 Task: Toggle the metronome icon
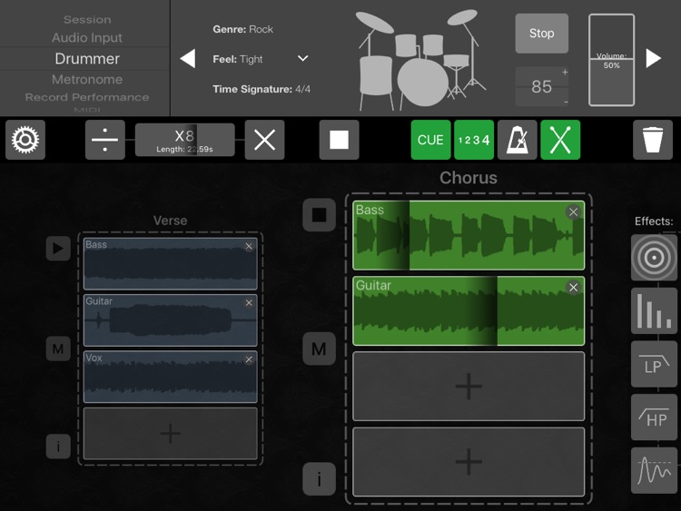(x=518, y=140)
